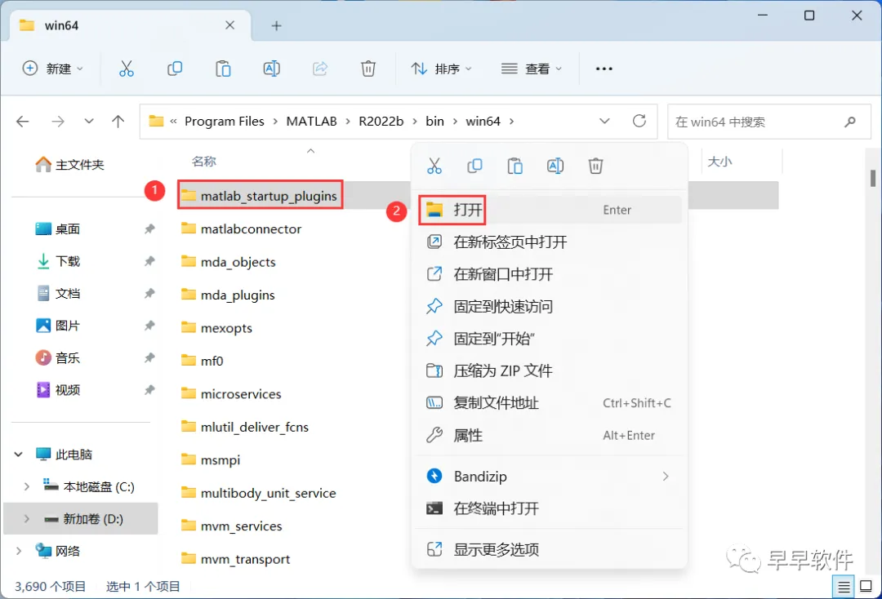Click the Copy icon in the context menu

coord(474,166)
